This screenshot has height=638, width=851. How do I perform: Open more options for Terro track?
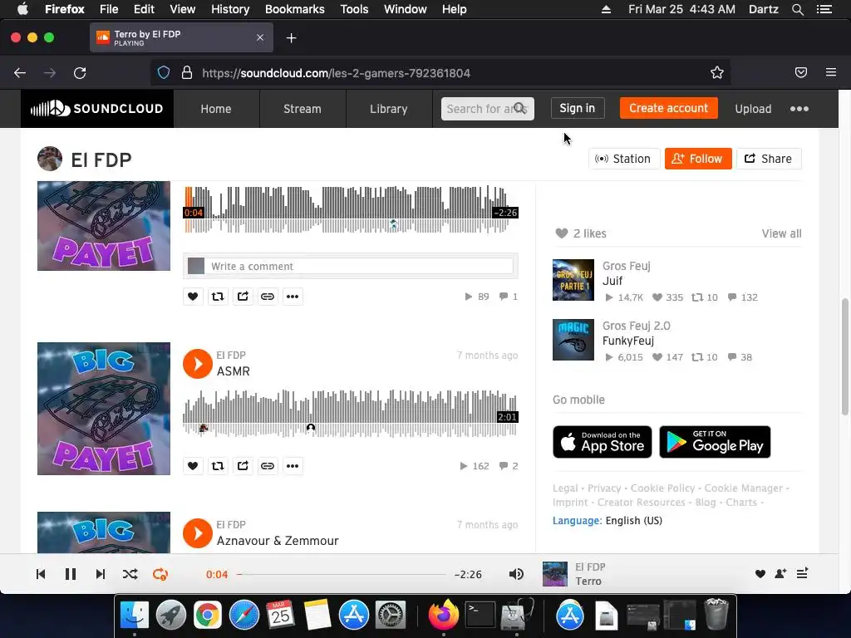point(293,297)
